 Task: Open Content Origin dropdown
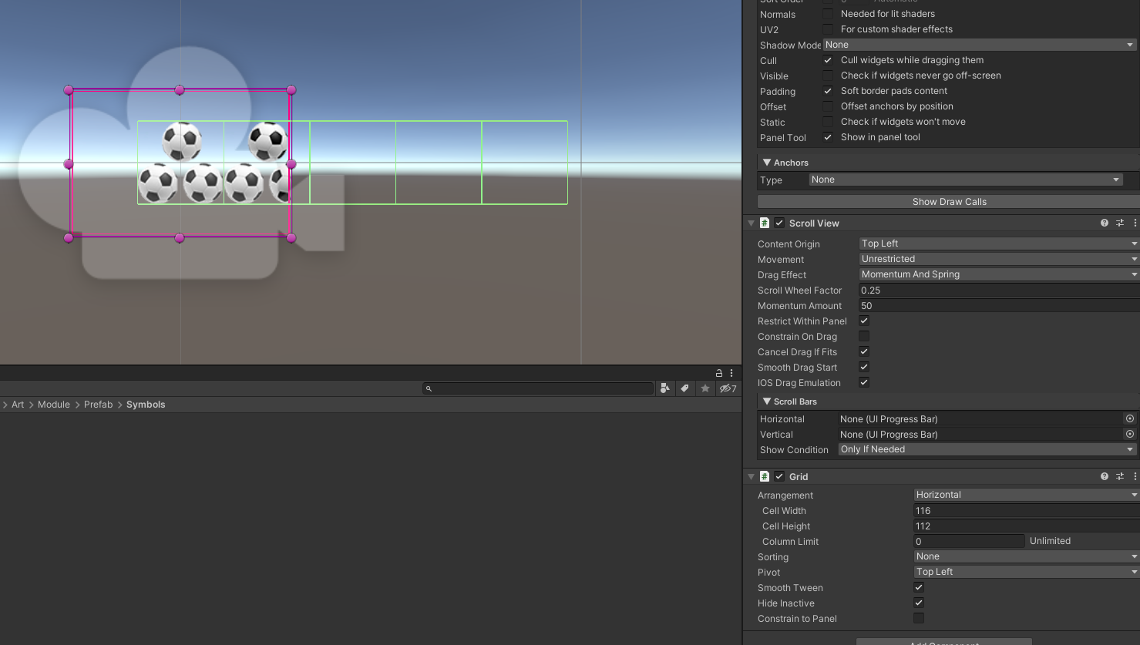[999, 244]
